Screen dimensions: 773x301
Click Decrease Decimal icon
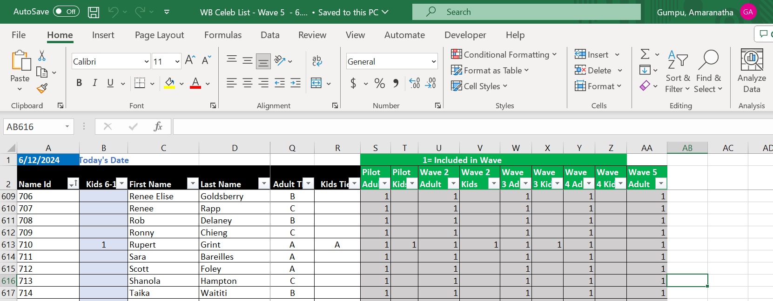(431, 83)
